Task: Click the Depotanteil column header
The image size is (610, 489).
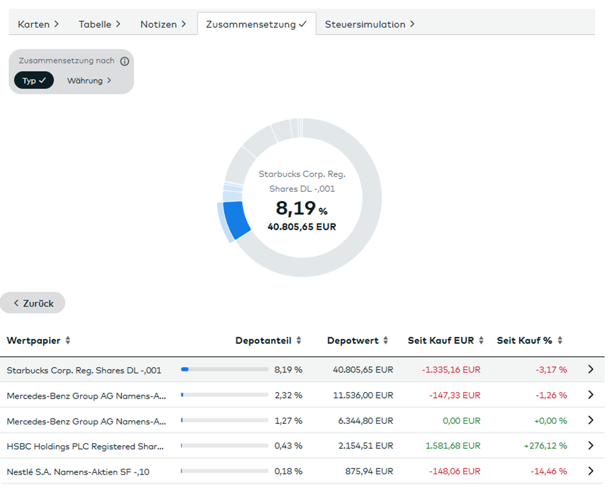Action: coord(264,340)
